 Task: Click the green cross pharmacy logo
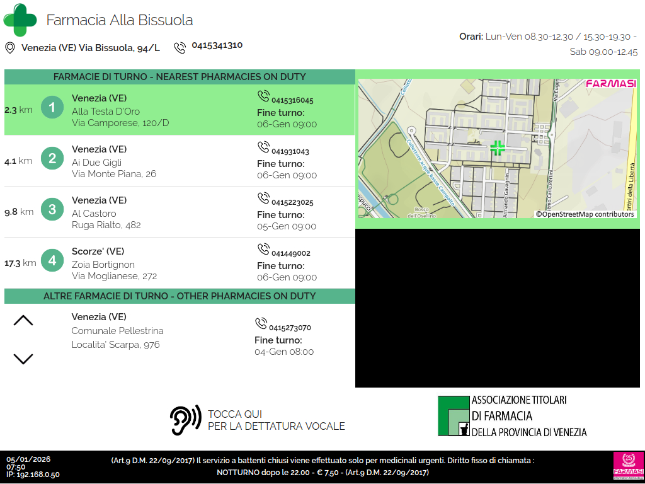(x=20, y=20)
